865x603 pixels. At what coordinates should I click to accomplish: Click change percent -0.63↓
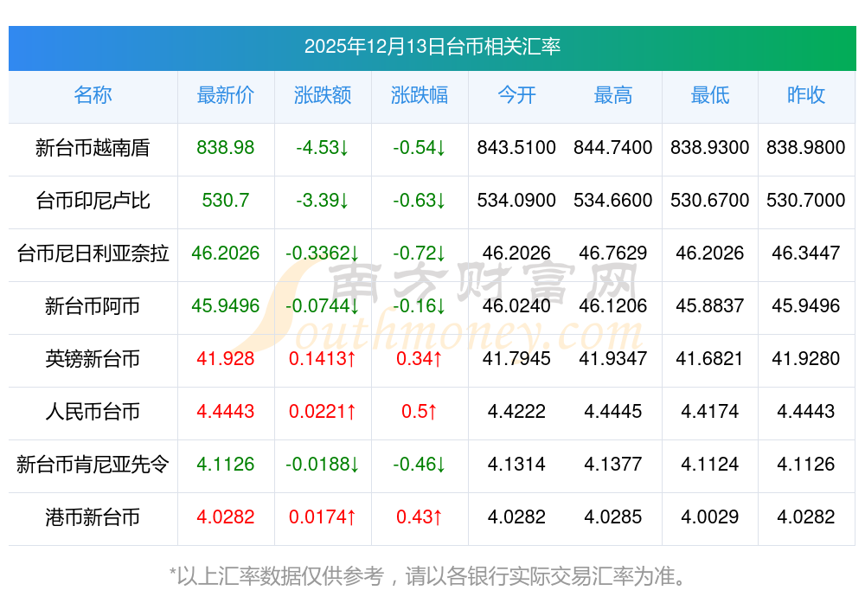tap(420, 200)
